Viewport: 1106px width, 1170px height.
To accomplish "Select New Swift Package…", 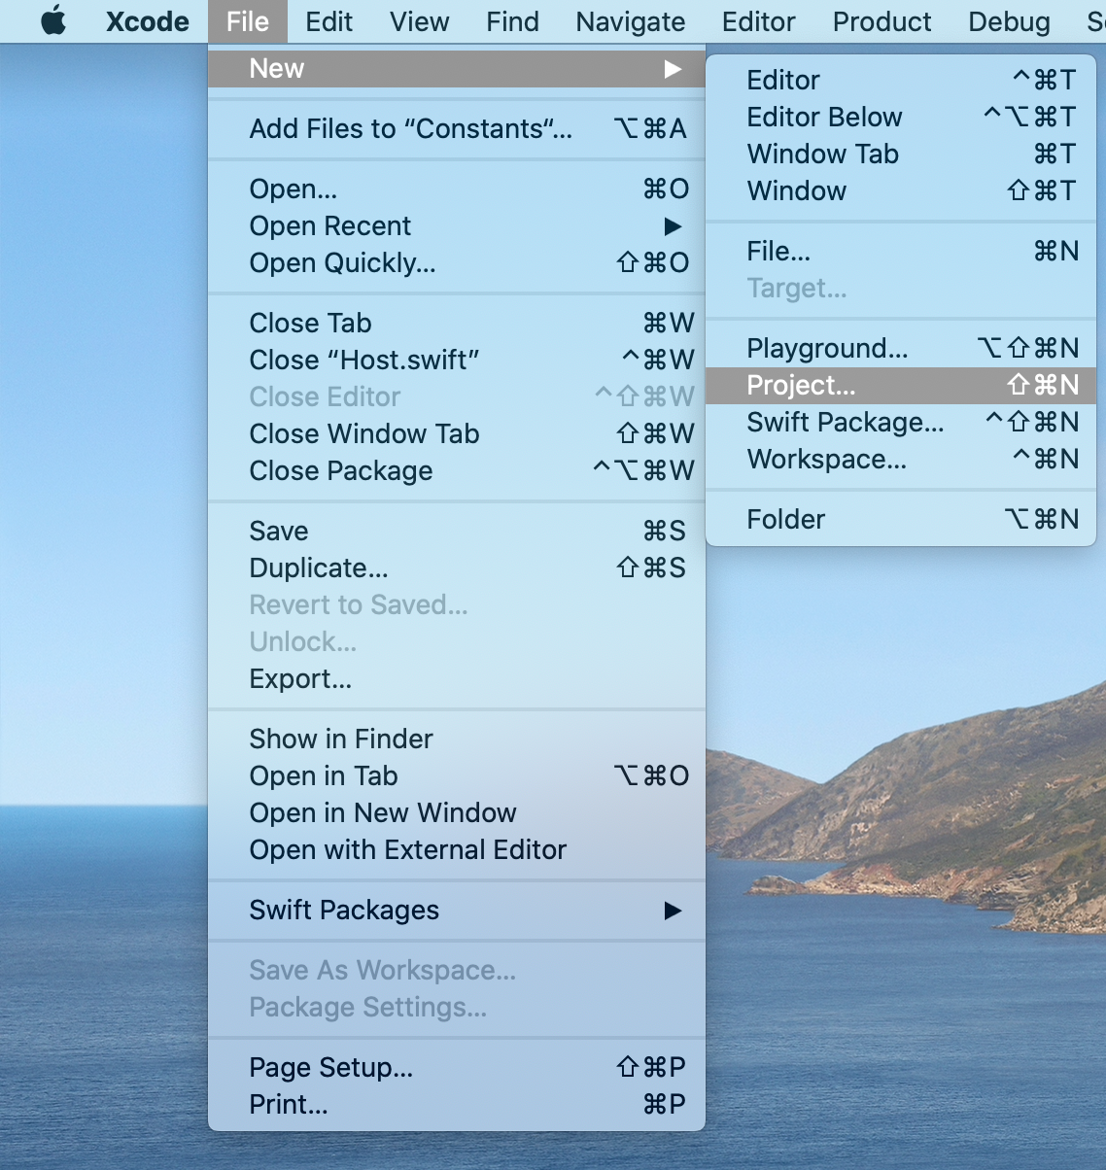I will 901,423.
